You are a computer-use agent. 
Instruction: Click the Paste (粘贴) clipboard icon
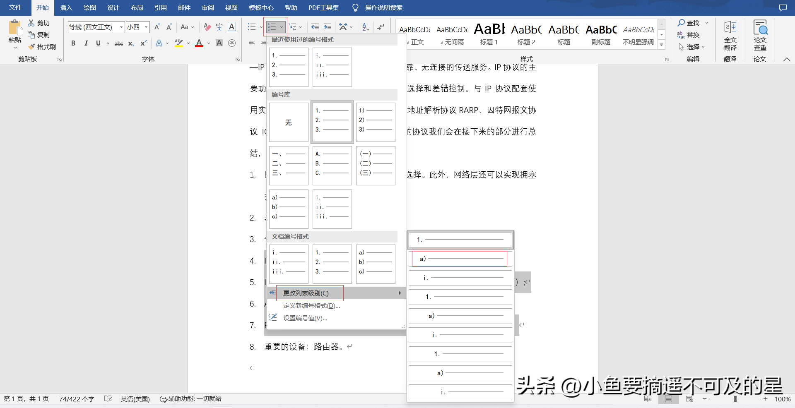coord(15,27)
